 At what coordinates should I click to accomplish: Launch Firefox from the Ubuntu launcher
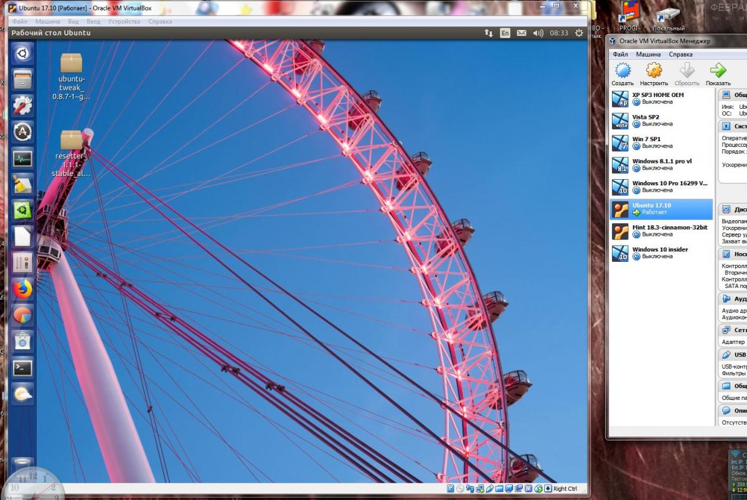coord(23,289)
